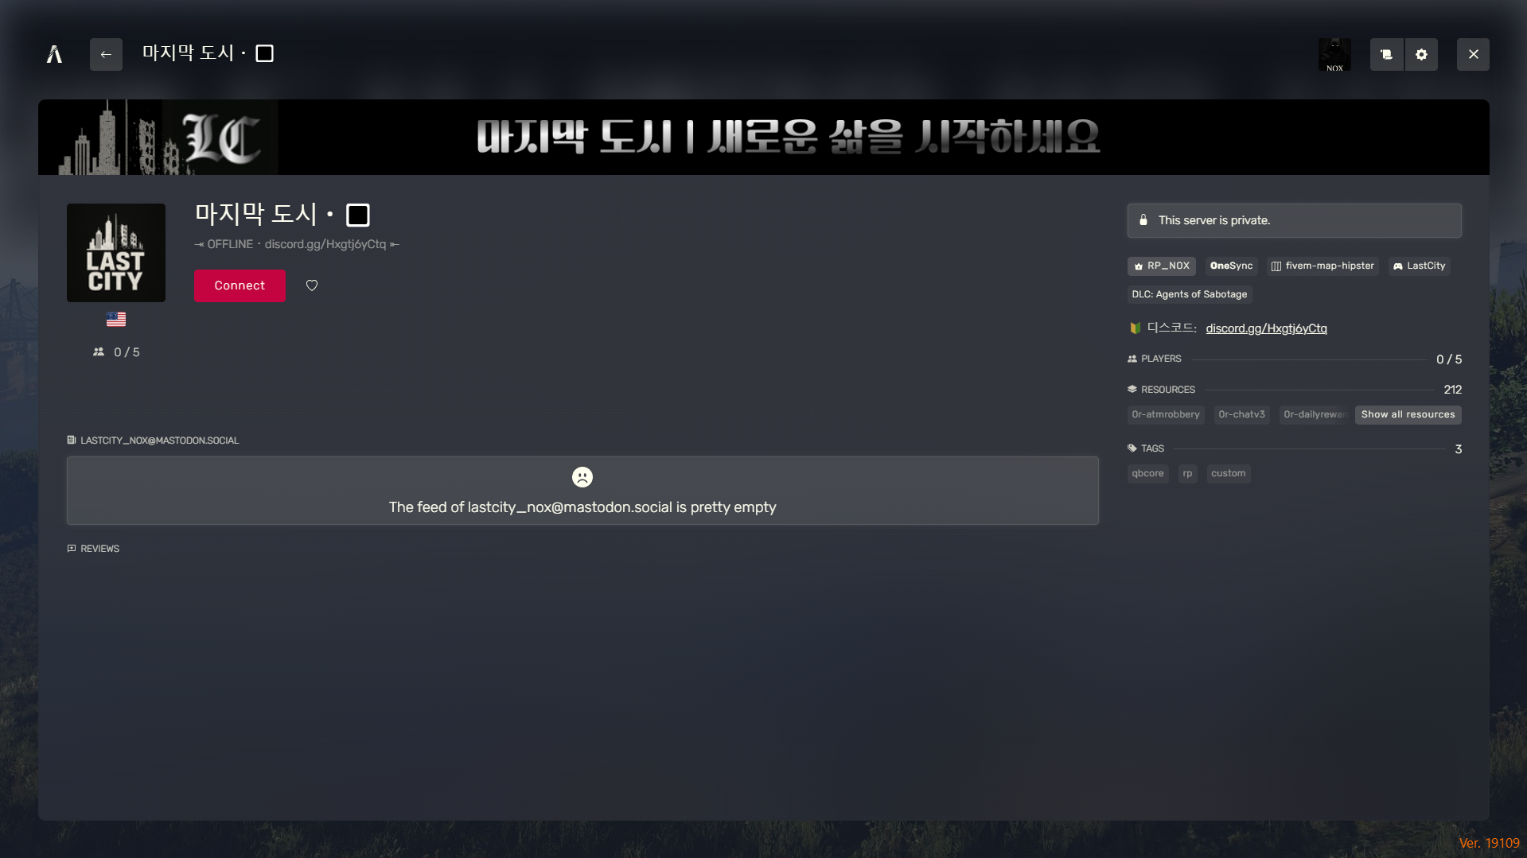Click the United States flag icon
Screen dimensions: 1527x858
coord(116,319)
